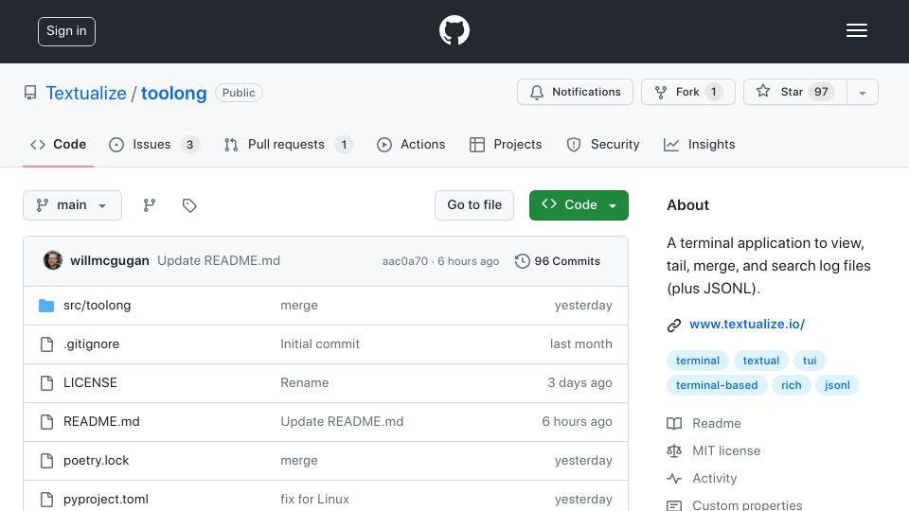Screen dimensions: 909x511
Task: Click the history clock icon beside 96 Commits
Action: tap(522, 261)
